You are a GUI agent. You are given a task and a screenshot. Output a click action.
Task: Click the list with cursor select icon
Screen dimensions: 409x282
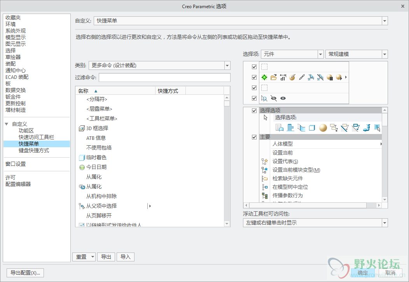click(377, 128)
